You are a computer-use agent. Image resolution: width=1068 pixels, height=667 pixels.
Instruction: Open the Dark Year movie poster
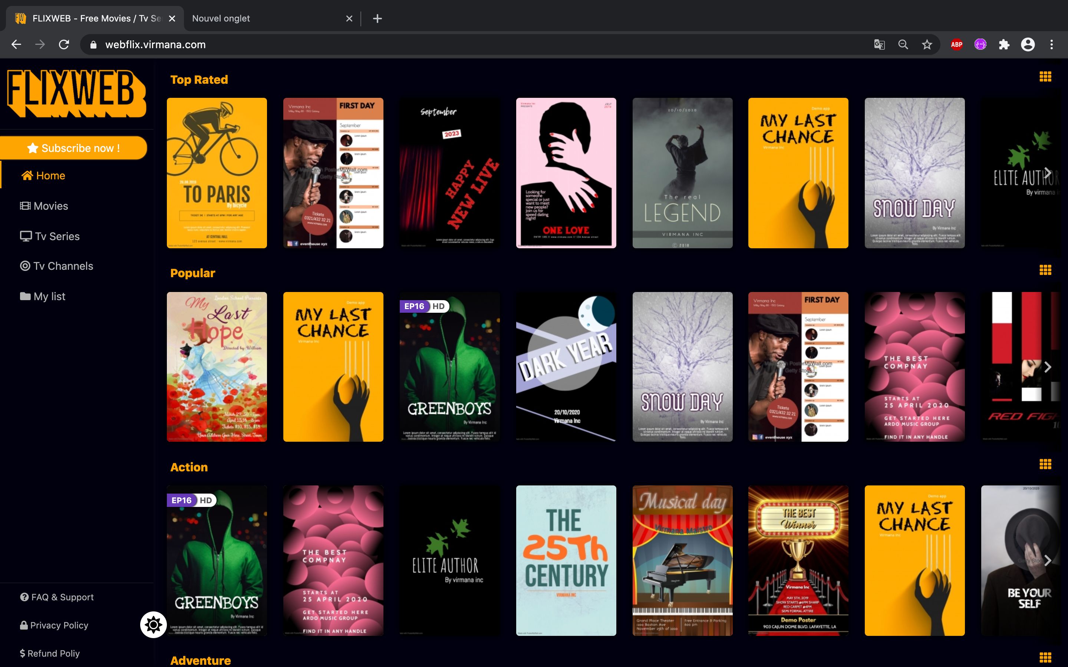tap(566, 366)
